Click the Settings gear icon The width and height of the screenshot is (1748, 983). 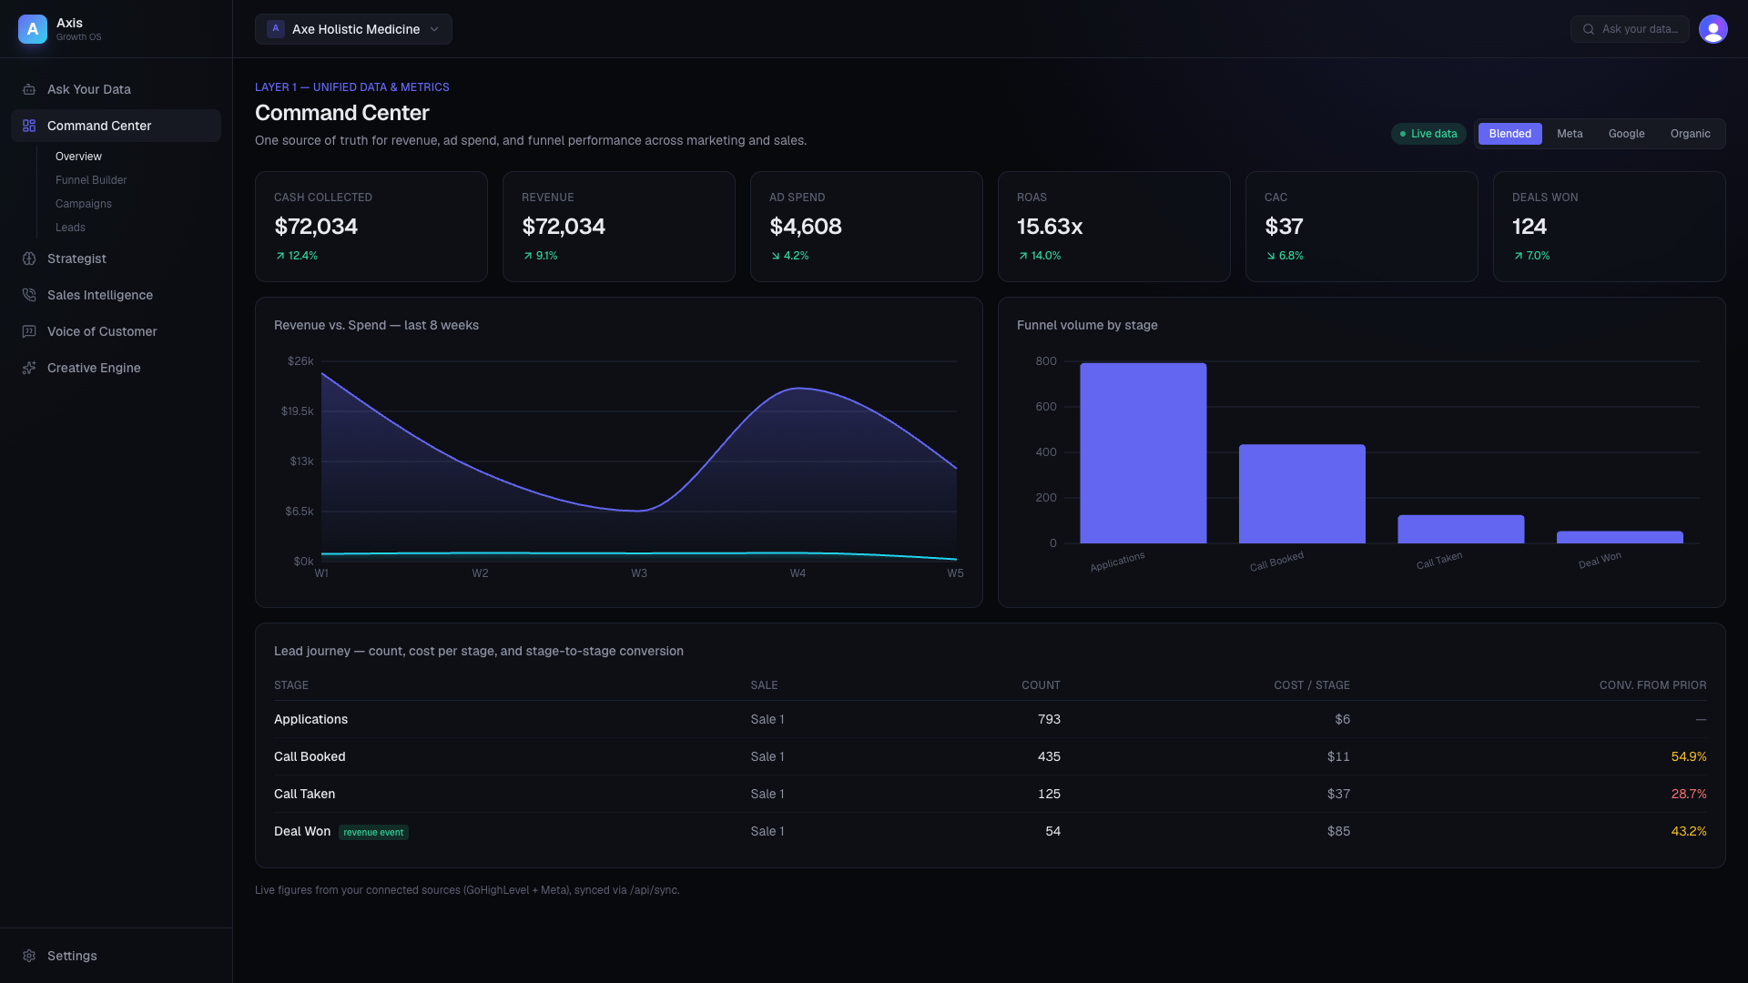click(x=29, y=956)
